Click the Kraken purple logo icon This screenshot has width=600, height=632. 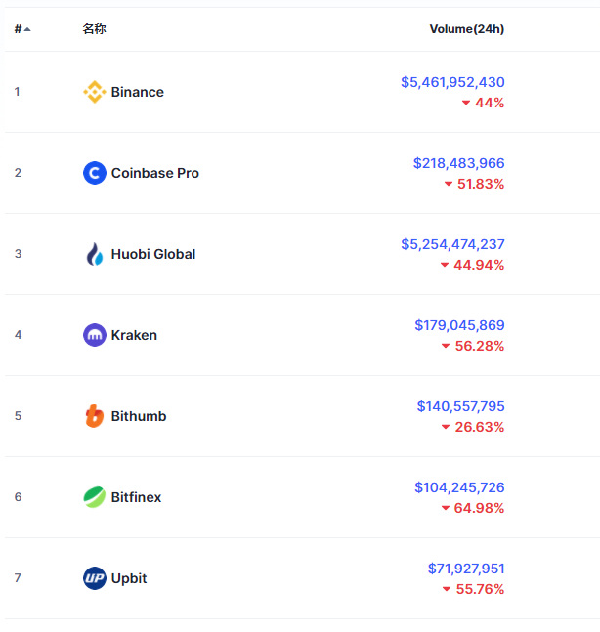tap(95, 335)
